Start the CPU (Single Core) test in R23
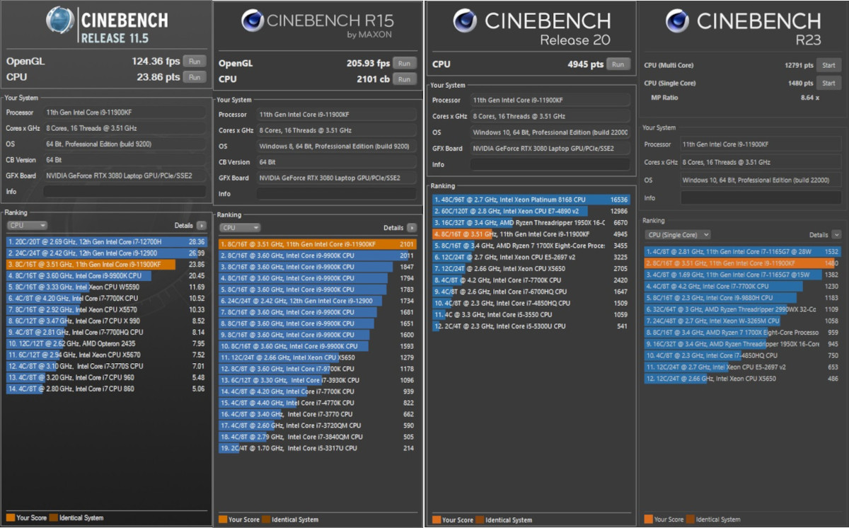This screenshot has height=528, width=849. coord(828,84)
